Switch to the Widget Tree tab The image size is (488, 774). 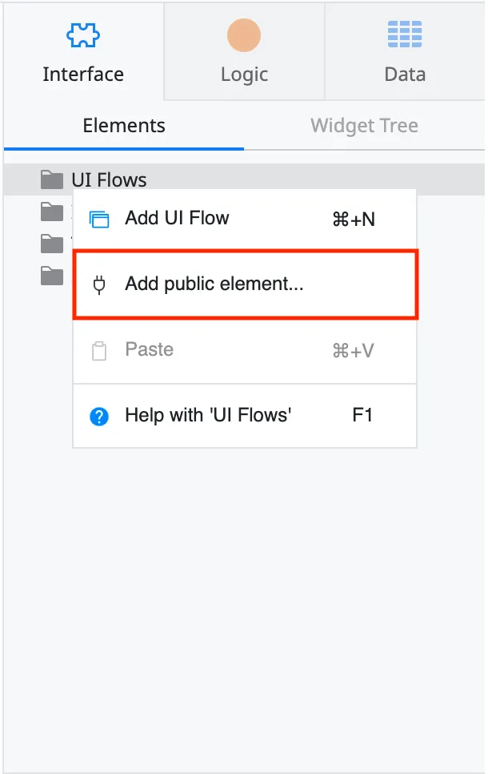[x=364, y=125]
